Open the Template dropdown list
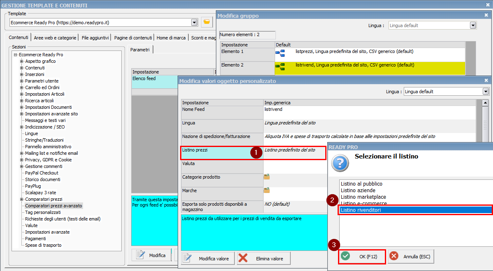 194,22
